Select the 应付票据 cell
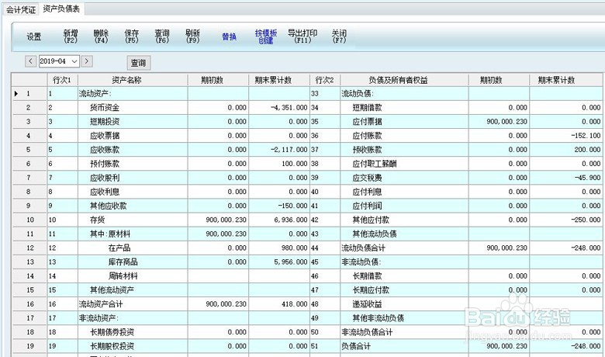This screenshot has width=605, height=357. click(404, 122)
